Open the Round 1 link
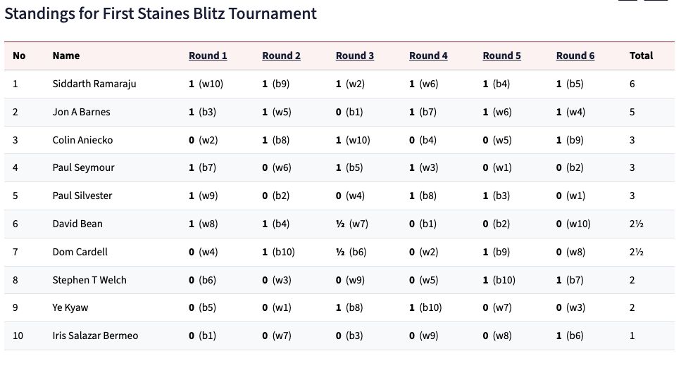The width and height of the screenshot is (681, 370). click(x=208, y=56)
